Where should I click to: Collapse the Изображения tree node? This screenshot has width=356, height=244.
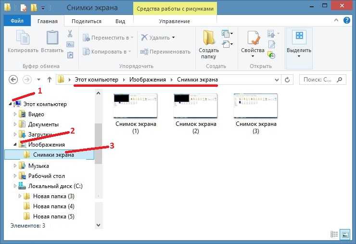(15, 144)
